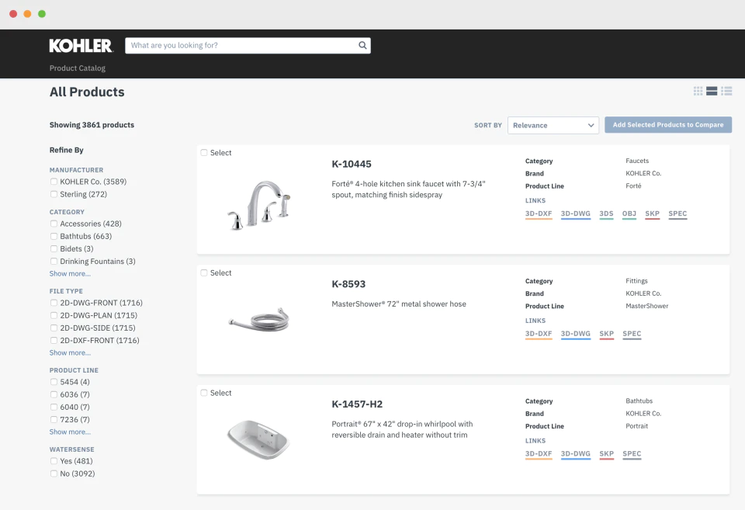The width and height of the screenshot is (745, 510).
Task: Switch to compact list view
Action: point(726,91)
